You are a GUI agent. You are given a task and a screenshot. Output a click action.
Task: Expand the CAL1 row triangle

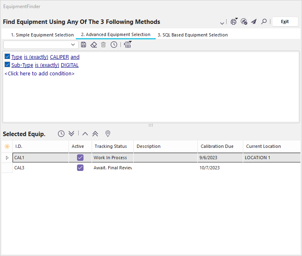click(7, 158)
